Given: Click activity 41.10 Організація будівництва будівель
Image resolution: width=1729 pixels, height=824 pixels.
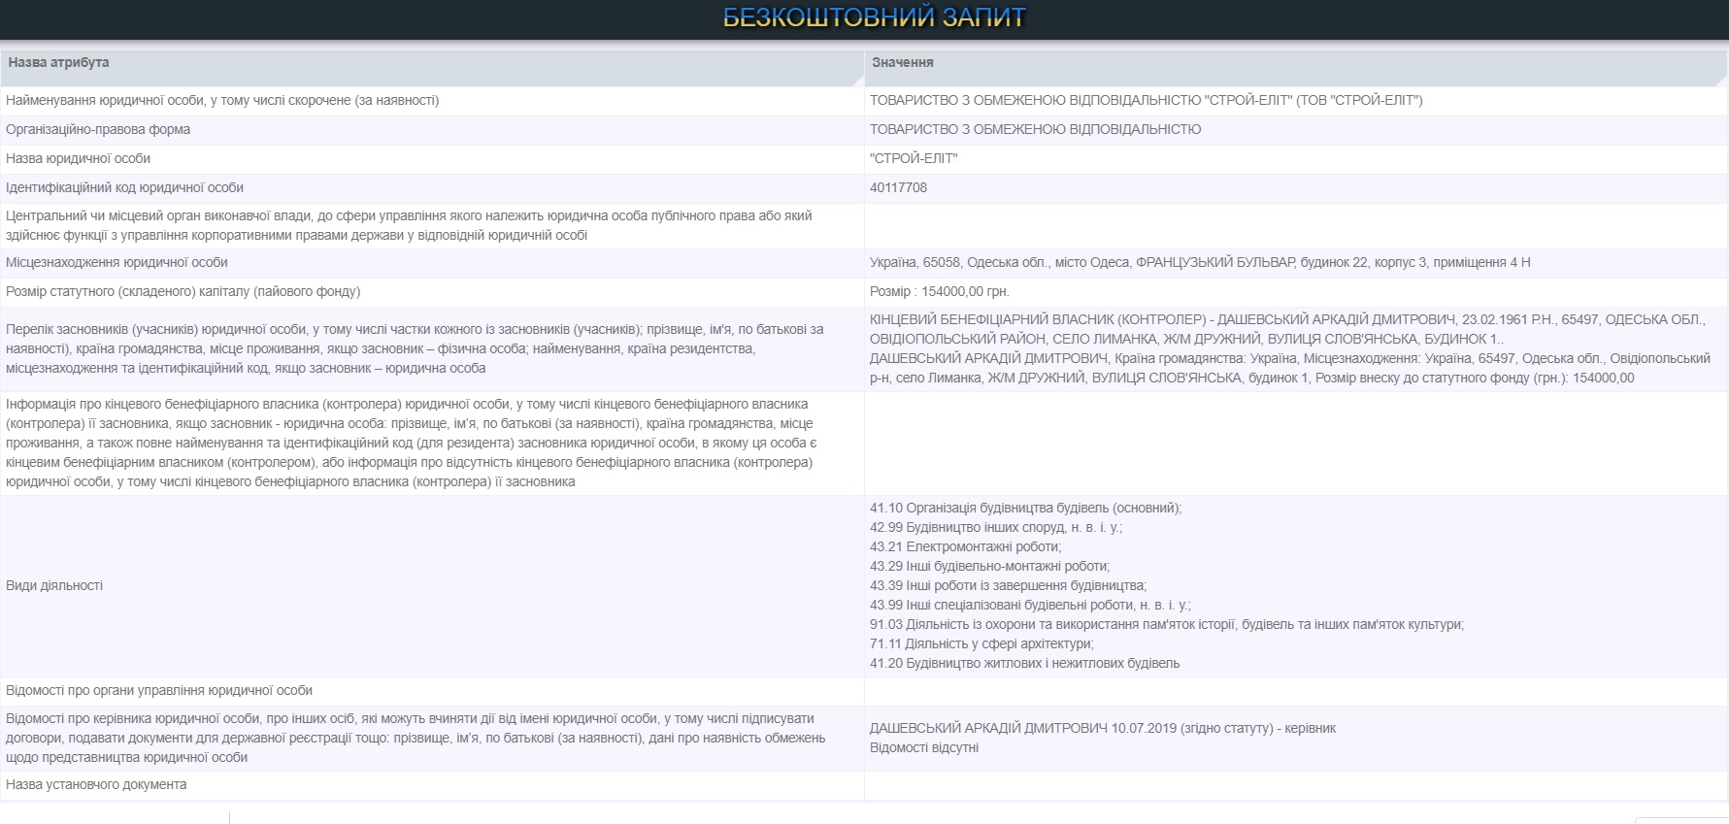Looking at the screenshot, I should 1025,508.
